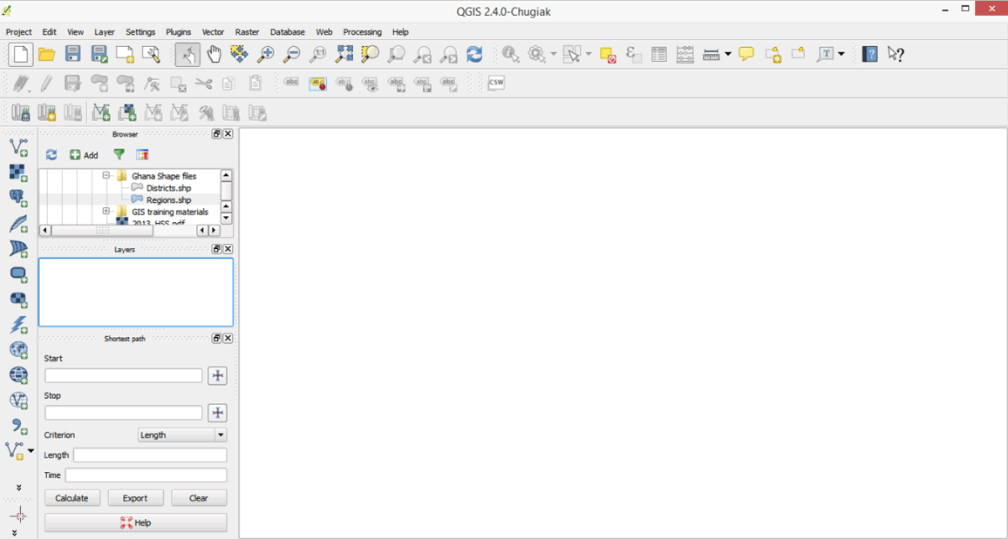Open the Vector menu
Screen dimensions: 1008x539
pyautogui.click(x=213, y=31)
